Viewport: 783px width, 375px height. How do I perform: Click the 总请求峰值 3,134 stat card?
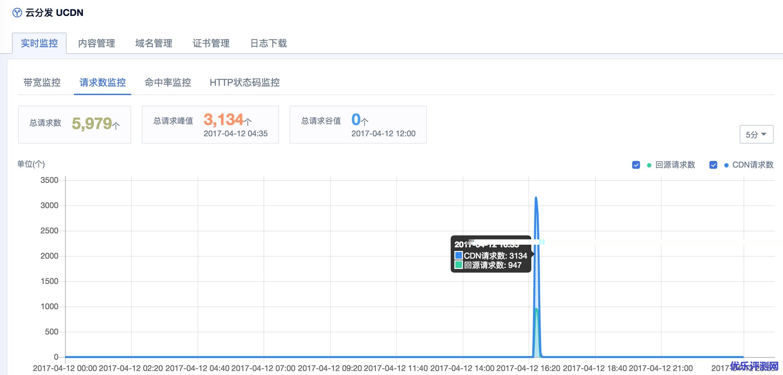pyautogui.click(x=210, y=125)
